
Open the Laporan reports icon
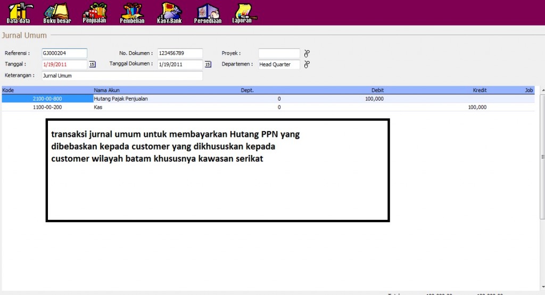click(244, 13)
